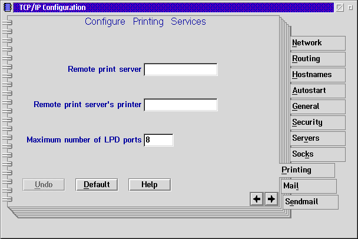This screenshot has height=239, width=358.
Task: Switch to the Autostart tab
Action: click(318, 91)
